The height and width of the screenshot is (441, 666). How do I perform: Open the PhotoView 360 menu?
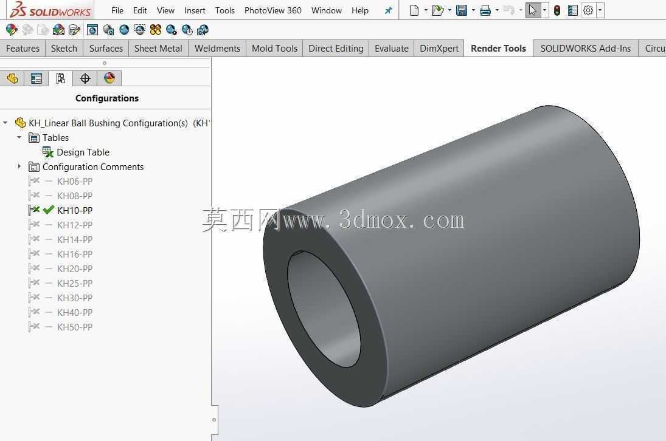[x=272, y=10]
